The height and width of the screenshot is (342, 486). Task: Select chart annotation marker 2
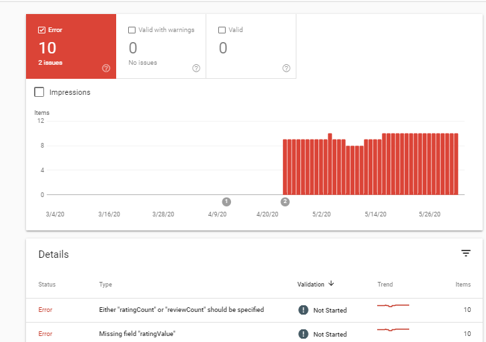pos(285,201)
